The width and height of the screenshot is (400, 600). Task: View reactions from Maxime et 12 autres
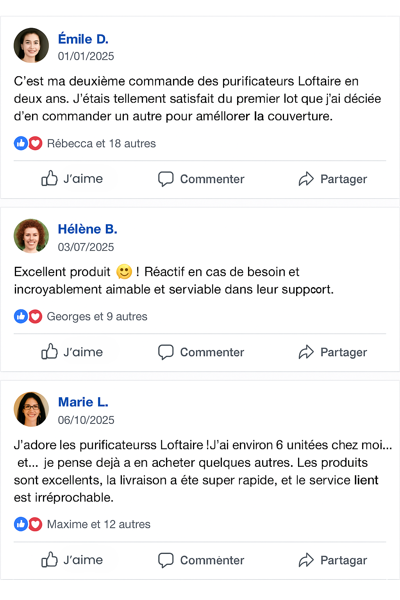[98, 524]
